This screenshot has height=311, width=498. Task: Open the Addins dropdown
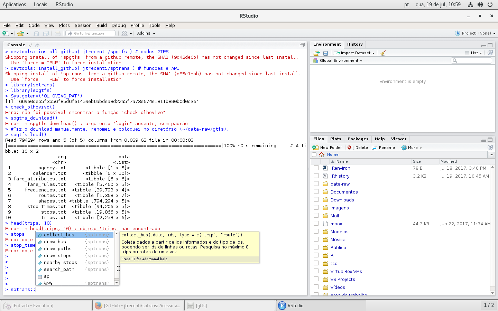tap(146, 33)
